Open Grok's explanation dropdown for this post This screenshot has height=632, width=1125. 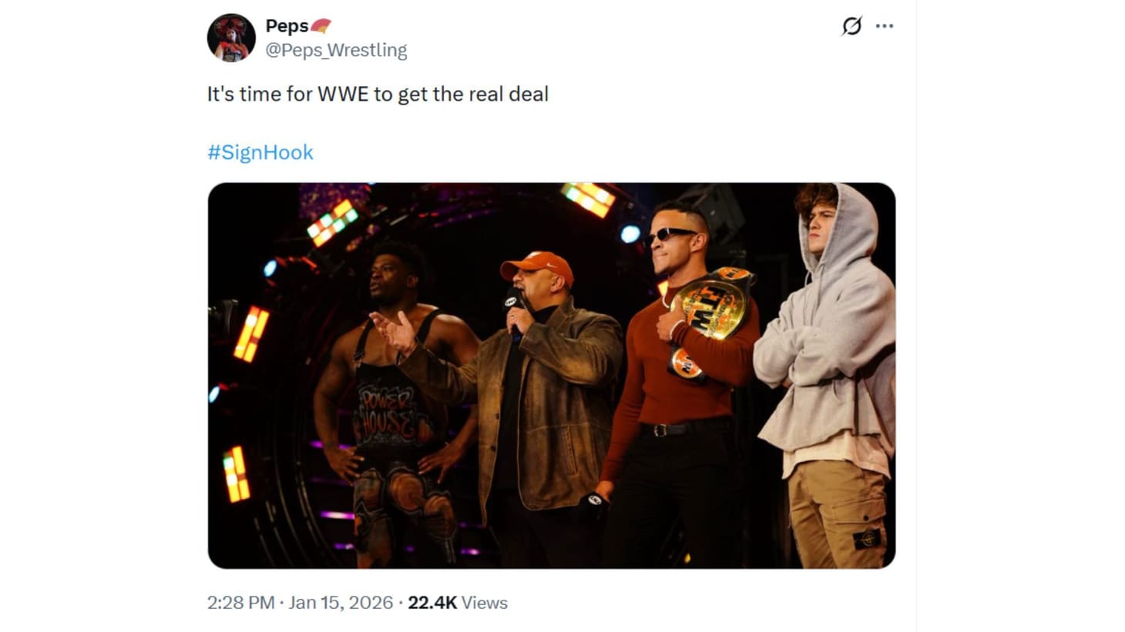[x=852, y=25]
